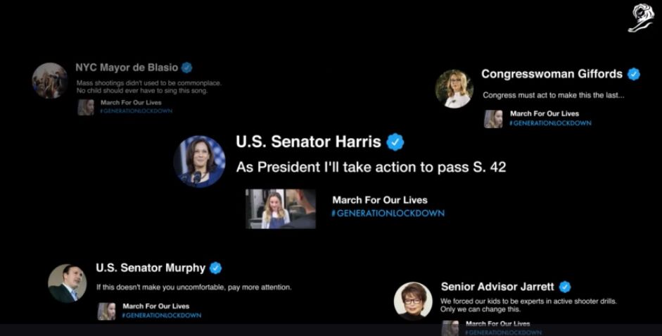Click U.S. Senator Harris verified checkmark
The width and height of the screenshot is (662, 336).
pos(395,142)
